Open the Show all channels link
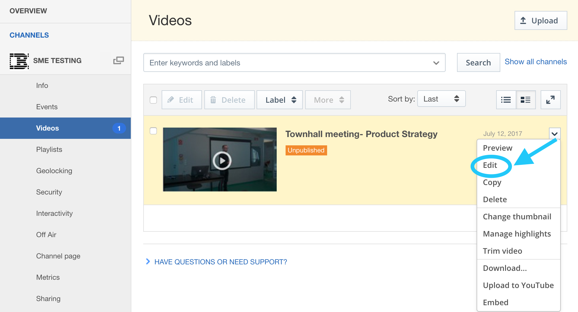 point(536,62)
